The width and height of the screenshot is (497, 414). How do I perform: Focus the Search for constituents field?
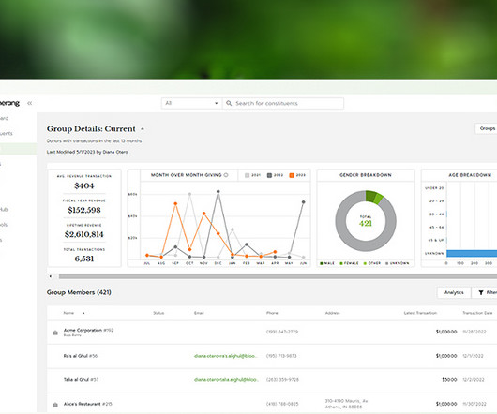pos(283,103)
